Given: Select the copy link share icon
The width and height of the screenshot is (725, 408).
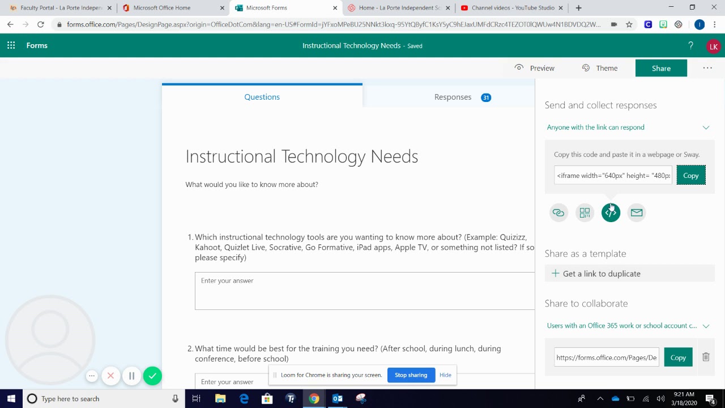Looking at the screenshot, I should tap(558, 212).
